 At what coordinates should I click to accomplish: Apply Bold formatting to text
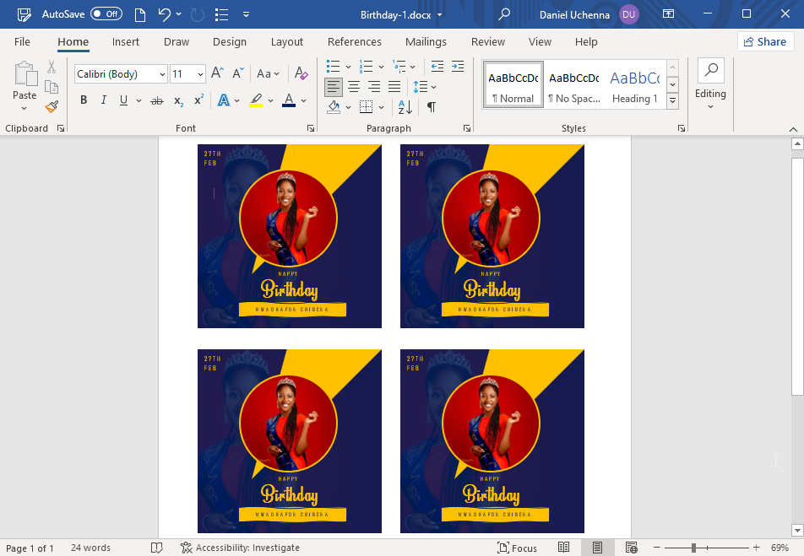coord(84,100)
